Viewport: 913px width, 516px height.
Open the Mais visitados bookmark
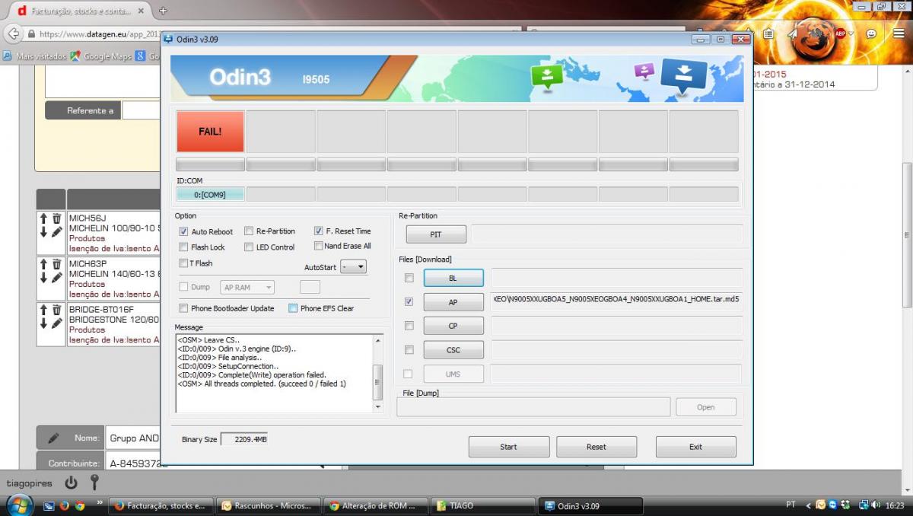click(35, 56)
